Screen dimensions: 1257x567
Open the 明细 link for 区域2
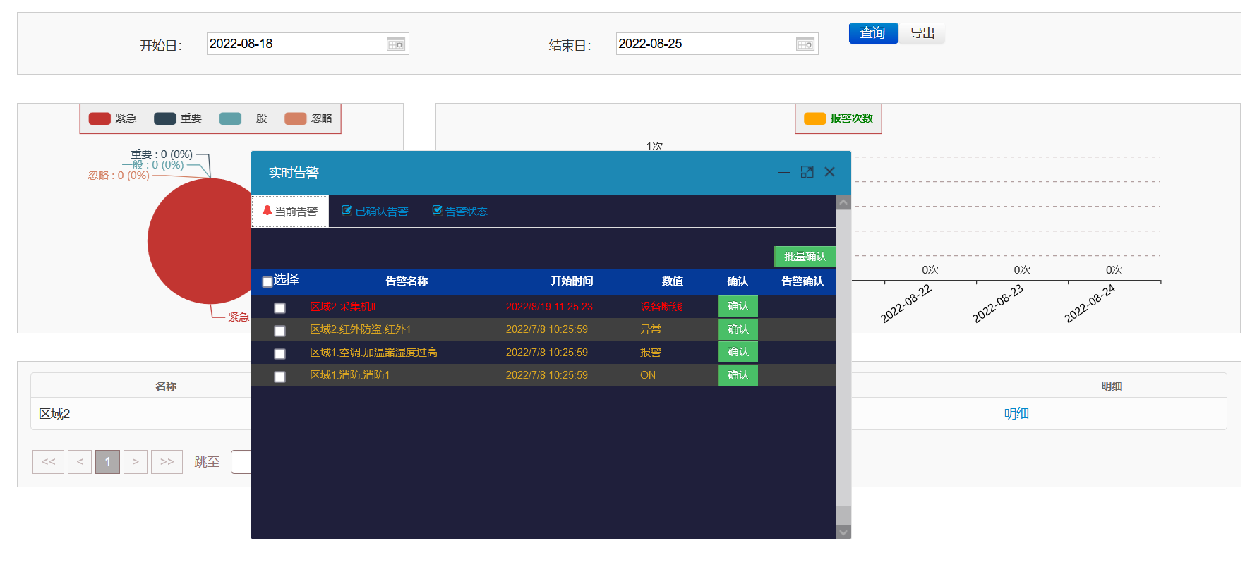[x=1016, y=414]
